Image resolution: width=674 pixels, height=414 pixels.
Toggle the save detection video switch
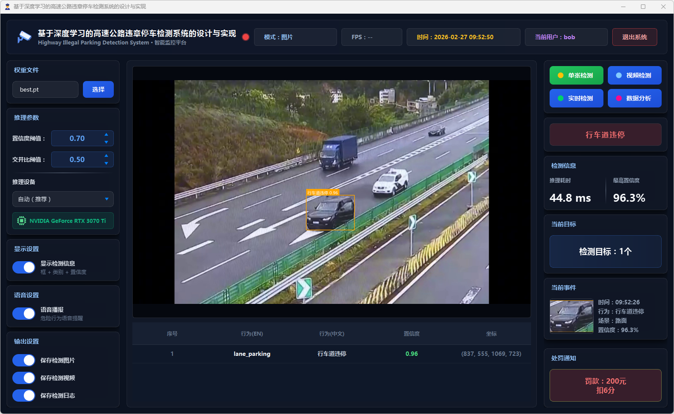24,378
